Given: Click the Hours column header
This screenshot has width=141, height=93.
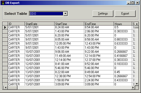Looking at the screenshot, I should 123,24.
